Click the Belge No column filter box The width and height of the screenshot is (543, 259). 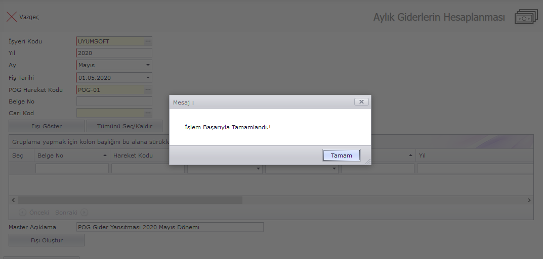coord(72,169)
